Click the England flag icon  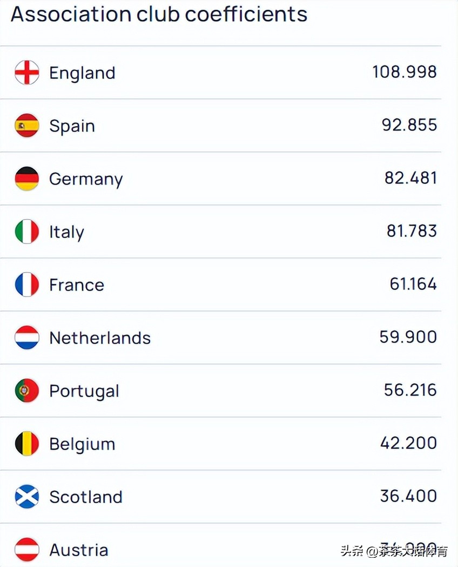[x=27, y=72]
